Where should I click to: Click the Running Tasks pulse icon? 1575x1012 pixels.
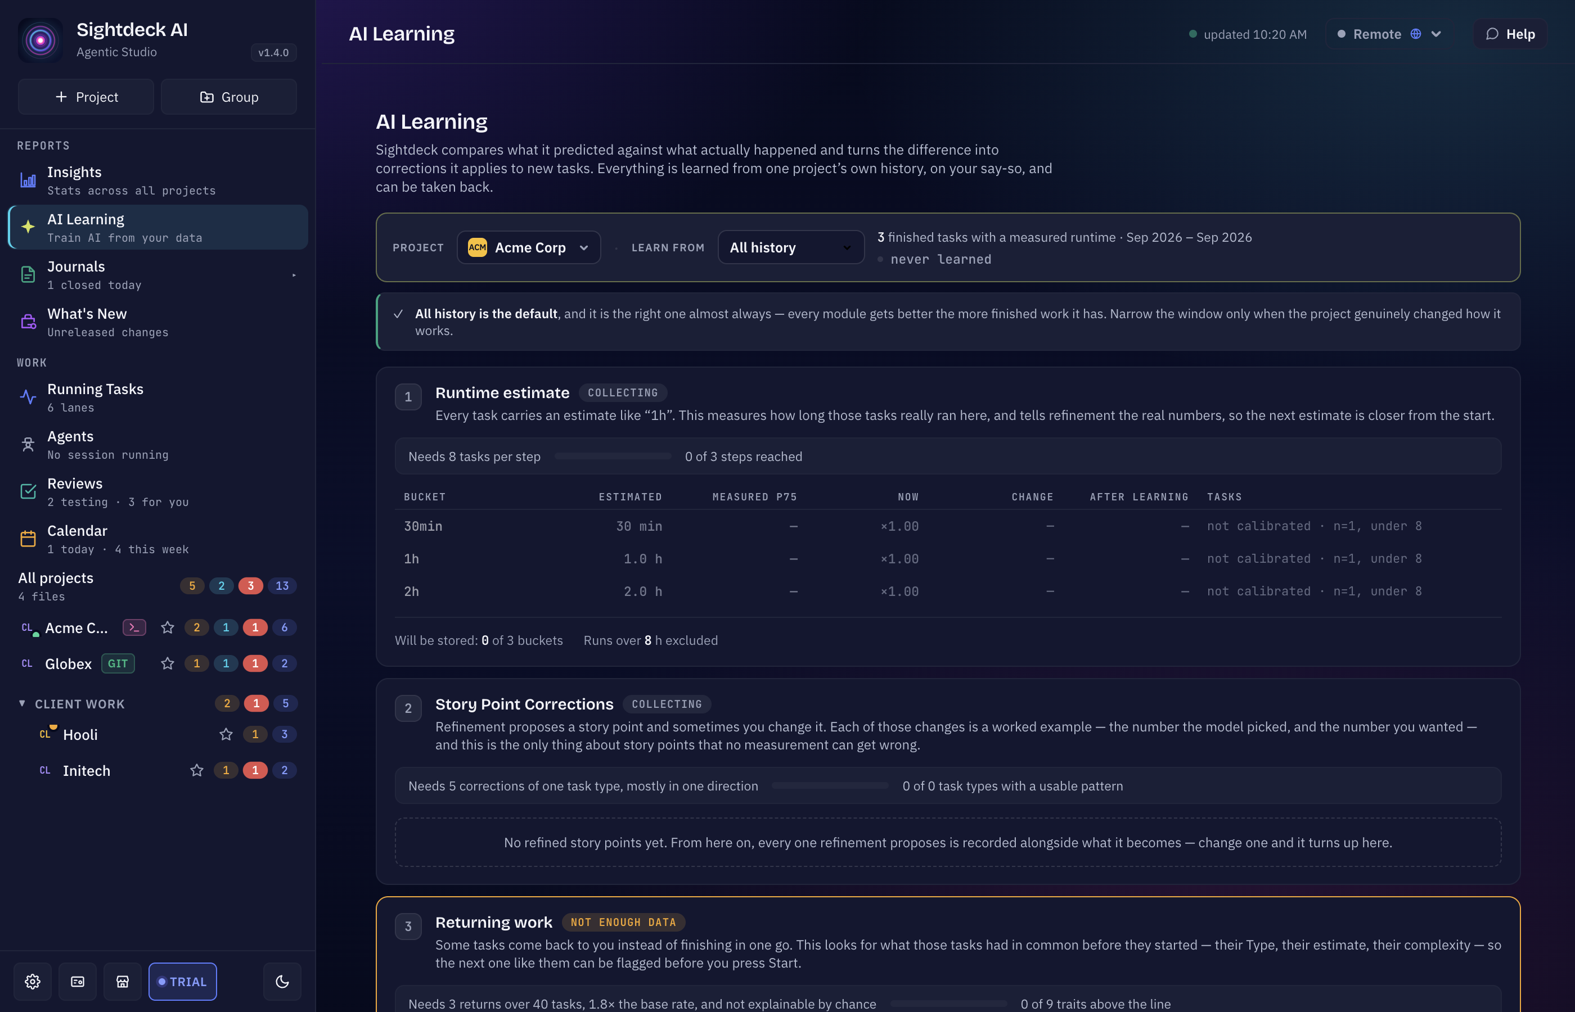(x=28, y=397)
